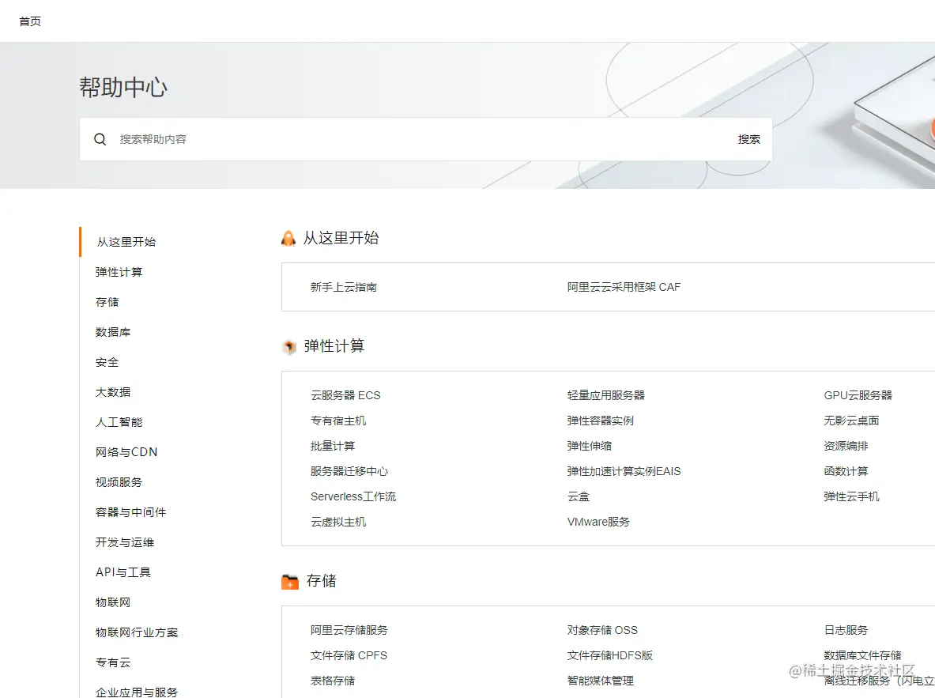Go to 容器与中间件 sidebar category
This screenshot has height=698, width=935.
130,512
